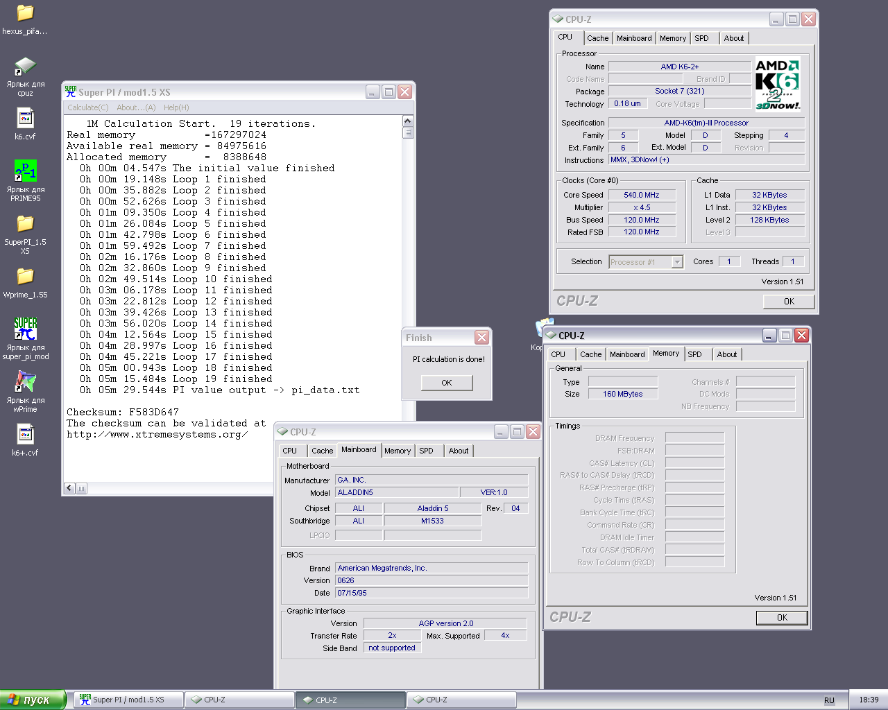The width and height of the screenshot is (888, 710).
Task: Select SPD tab in Mainboard CPU-Z window
Action: tap(427, 451)
